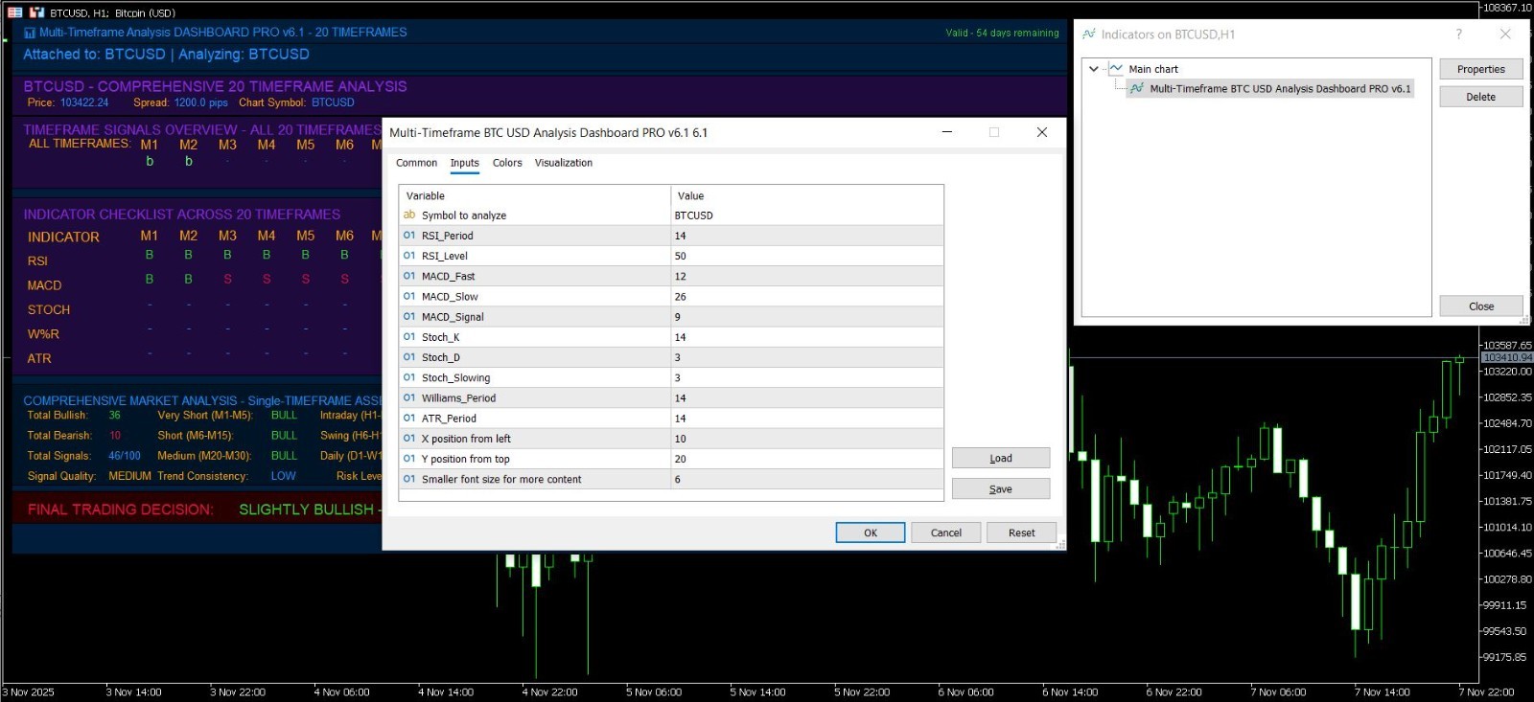The image size is (1534, 702).
Task: Load an inputs preset file
Action: point(1001,458)
